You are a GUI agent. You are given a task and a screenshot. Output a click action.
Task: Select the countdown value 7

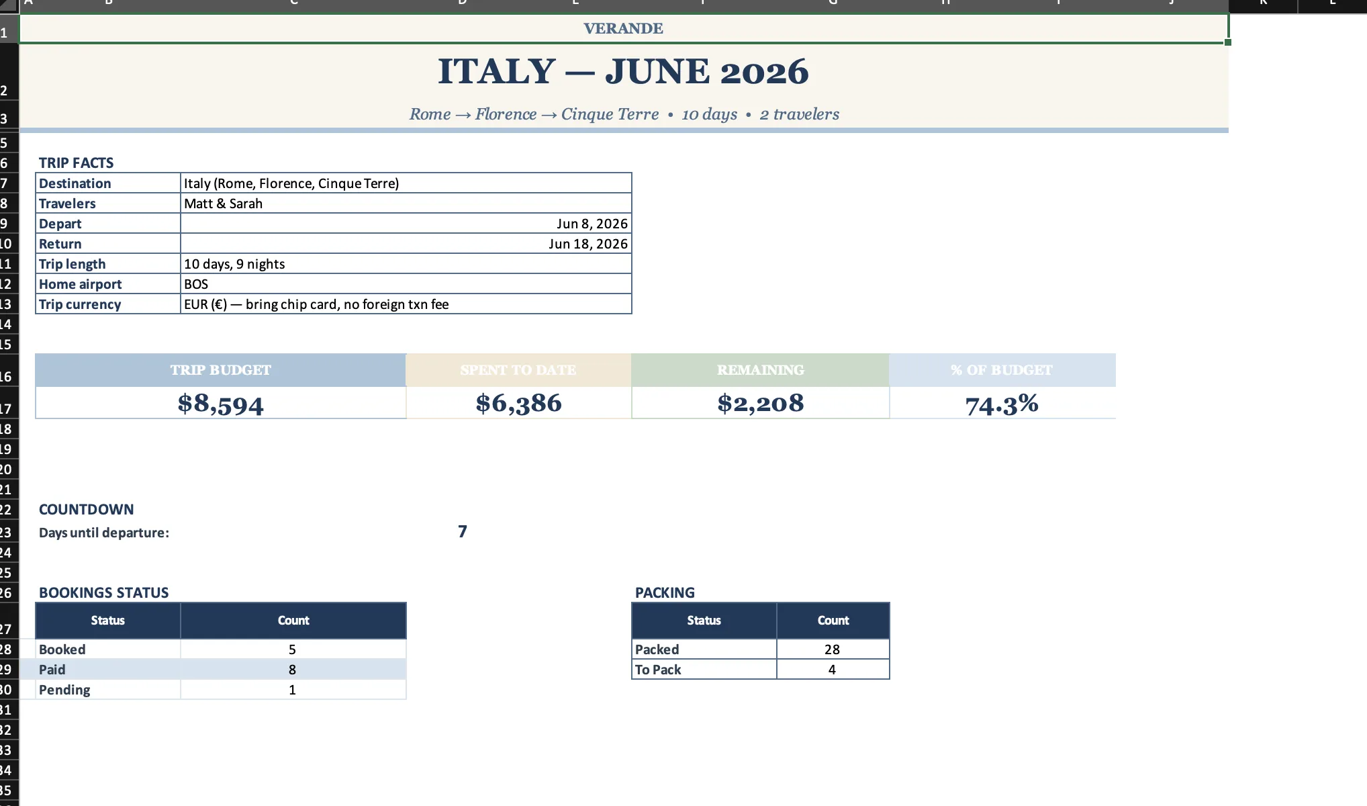(463, 532)
